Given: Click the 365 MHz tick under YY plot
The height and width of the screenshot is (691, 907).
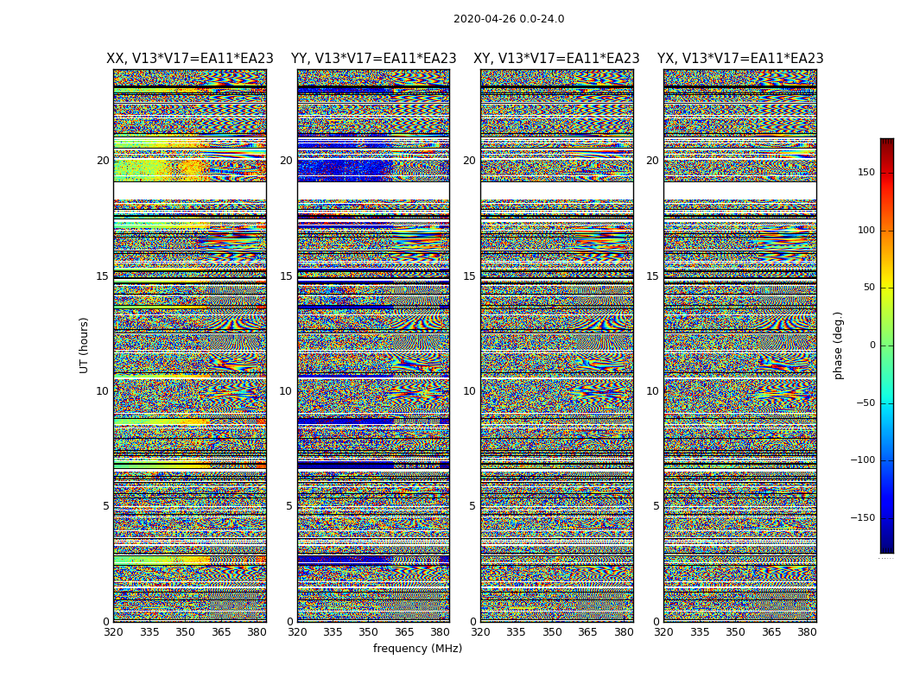Looking at the screenshot, I should pyautogui.click(x=404, y=632).
